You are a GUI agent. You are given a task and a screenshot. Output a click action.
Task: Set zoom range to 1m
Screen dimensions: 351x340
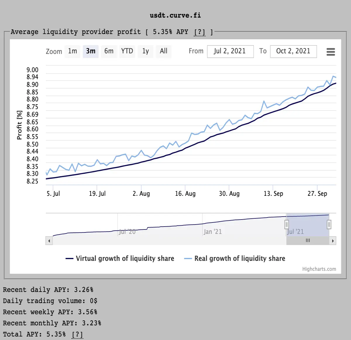coord(73,51)
